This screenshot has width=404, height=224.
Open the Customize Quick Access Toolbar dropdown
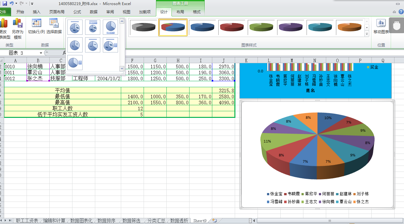pyautogui.click(x=32, y=4)
